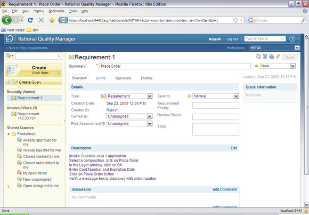Screen dimensions: 309x215
Task: Open the Type Requirement dropdown
Action: click(150, 96)
